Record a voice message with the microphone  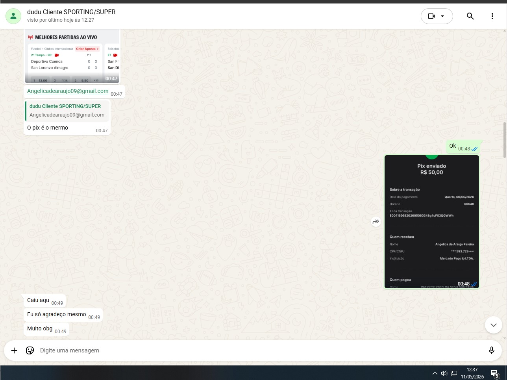(x=491, y=350)
